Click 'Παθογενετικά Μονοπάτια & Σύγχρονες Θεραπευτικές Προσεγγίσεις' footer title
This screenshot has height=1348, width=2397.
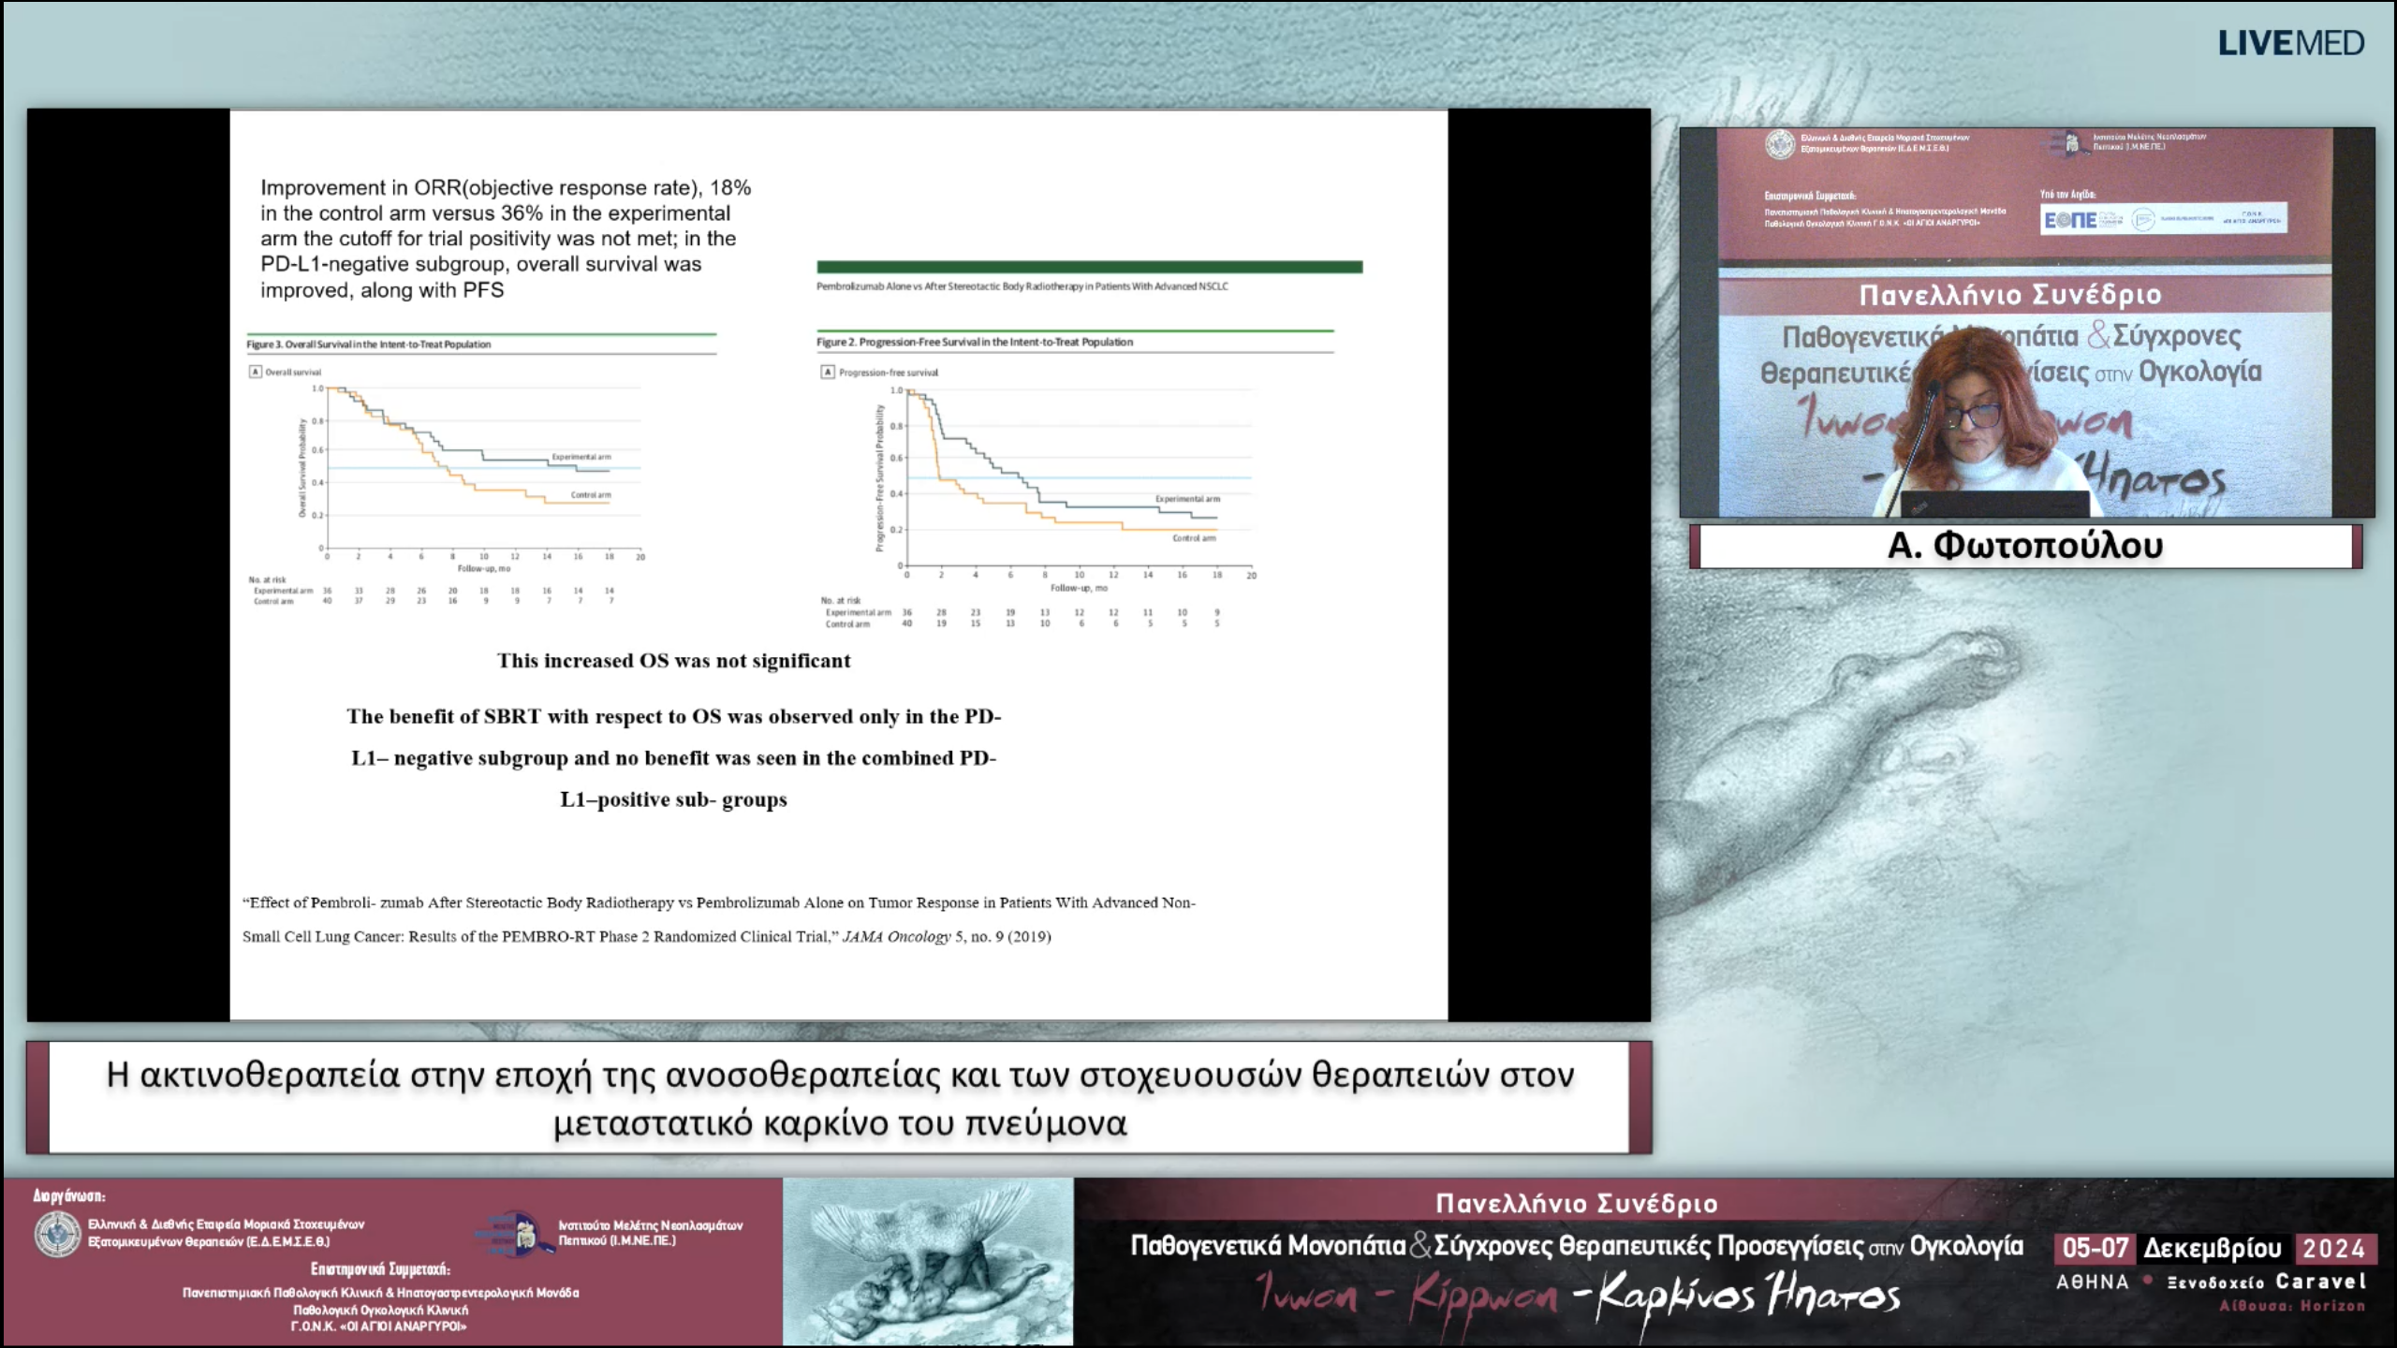tap(1577, 1246)
